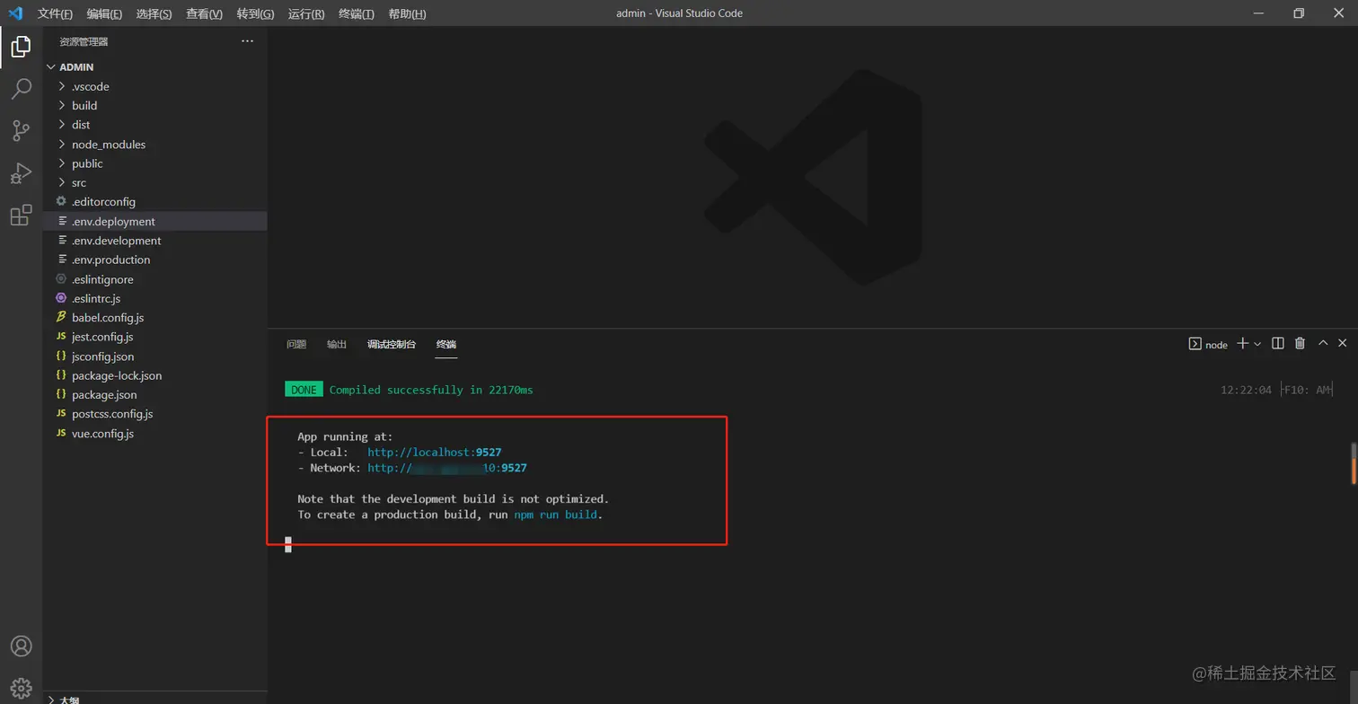Open the 转到(G) menu
Image resolution: width=1358 pixels, height=704 pixels.
coord(255,13)
